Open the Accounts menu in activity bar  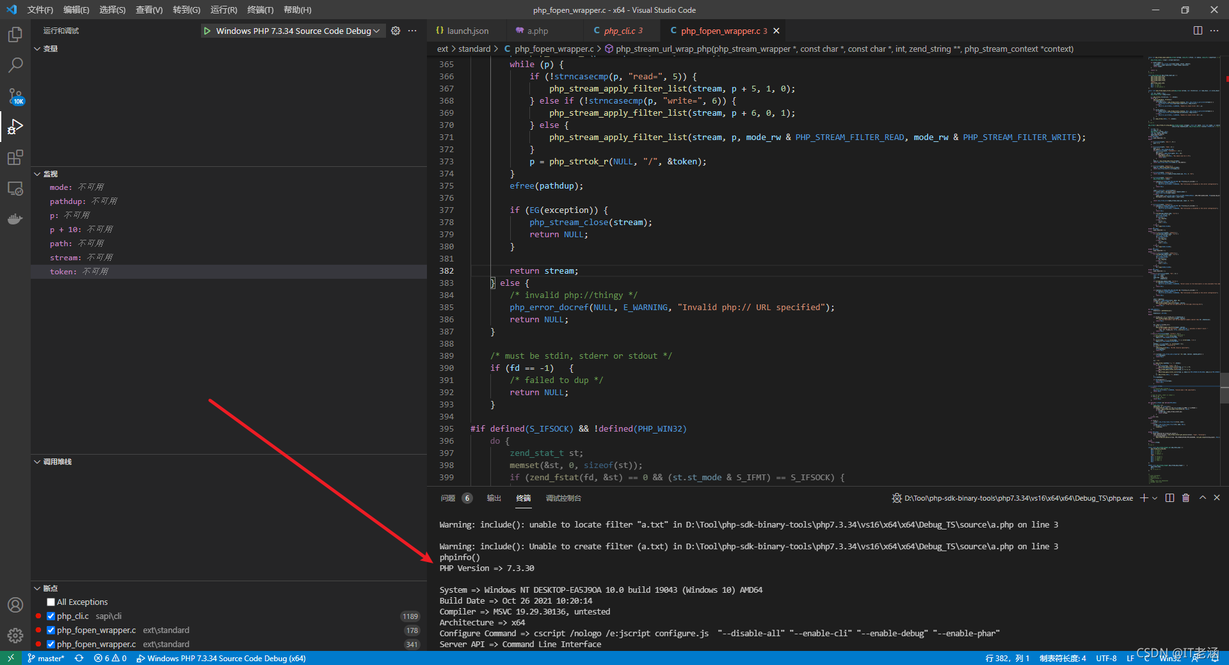click(15, 605)
